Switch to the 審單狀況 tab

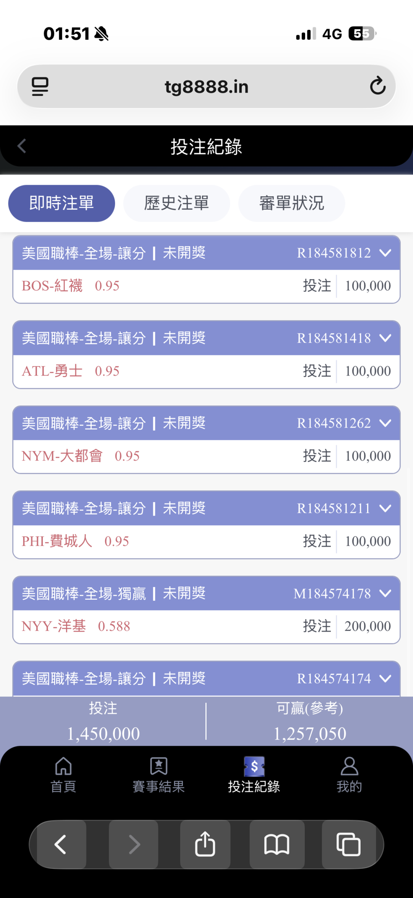291,203
